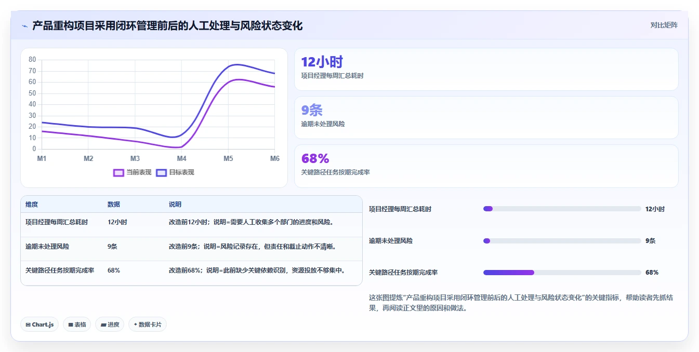Click 逾期未处理风险 in the table

click(47, 247)
